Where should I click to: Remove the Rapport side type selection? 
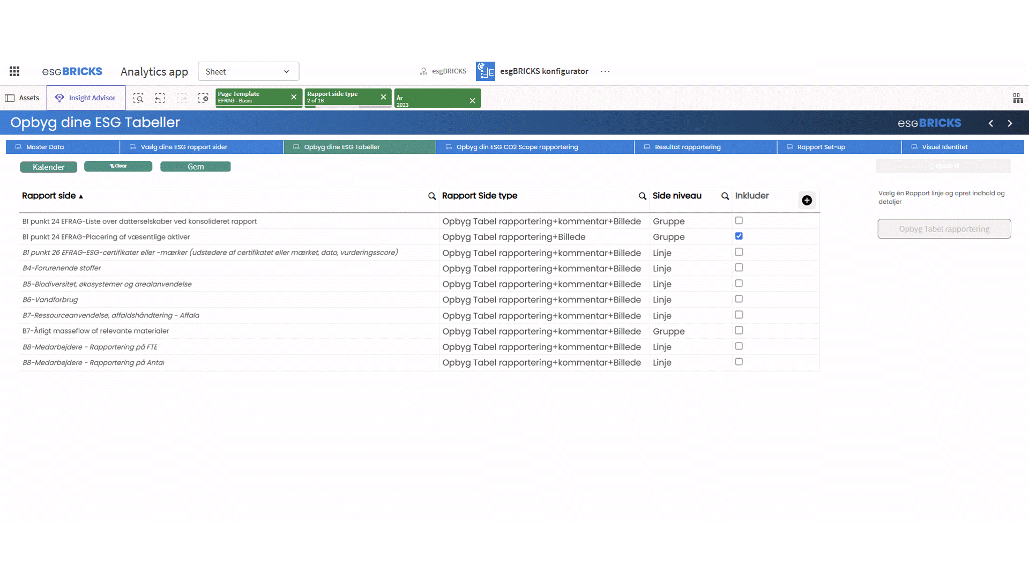tap(383, 97)
